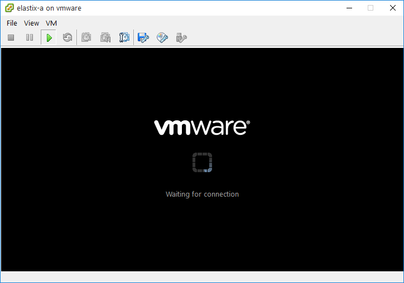
Task: Take a snapshot of the virtual machine
Action: [x=86, y=37]
